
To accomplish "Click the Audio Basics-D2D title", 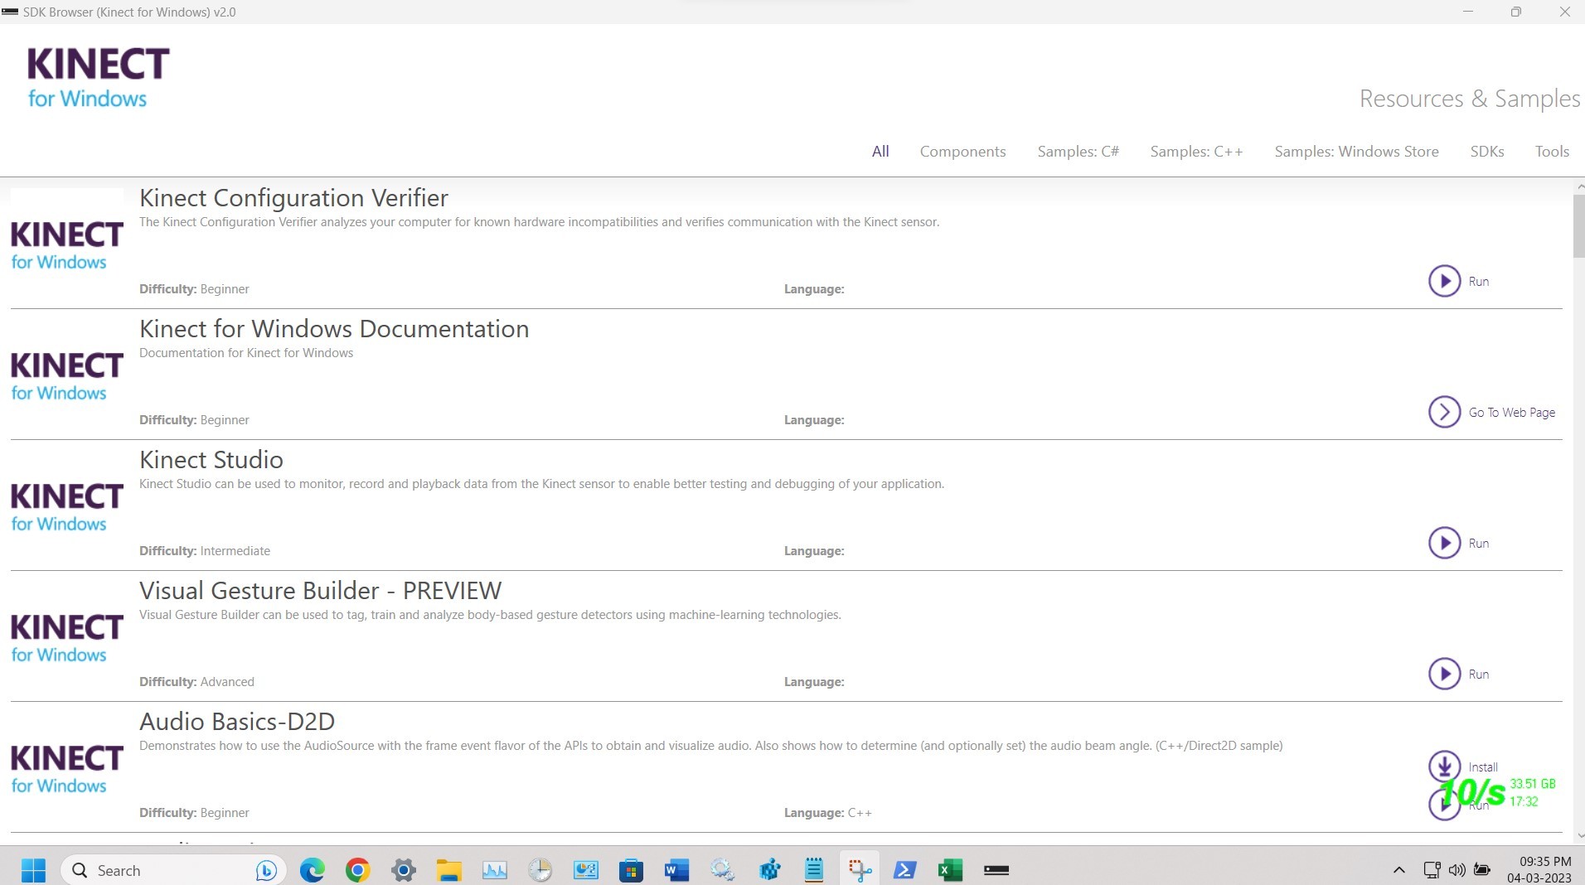I will pyautogui.click(x=237, y=722).
